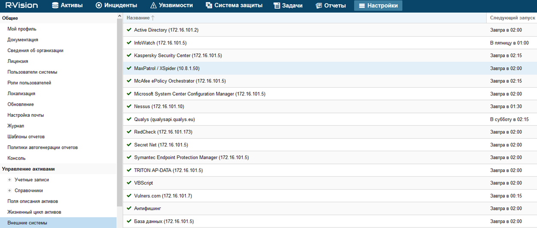Viewport: 537px width, 228px height.
Task: Click green checkmark beside База данных
Action: (129, 221)
